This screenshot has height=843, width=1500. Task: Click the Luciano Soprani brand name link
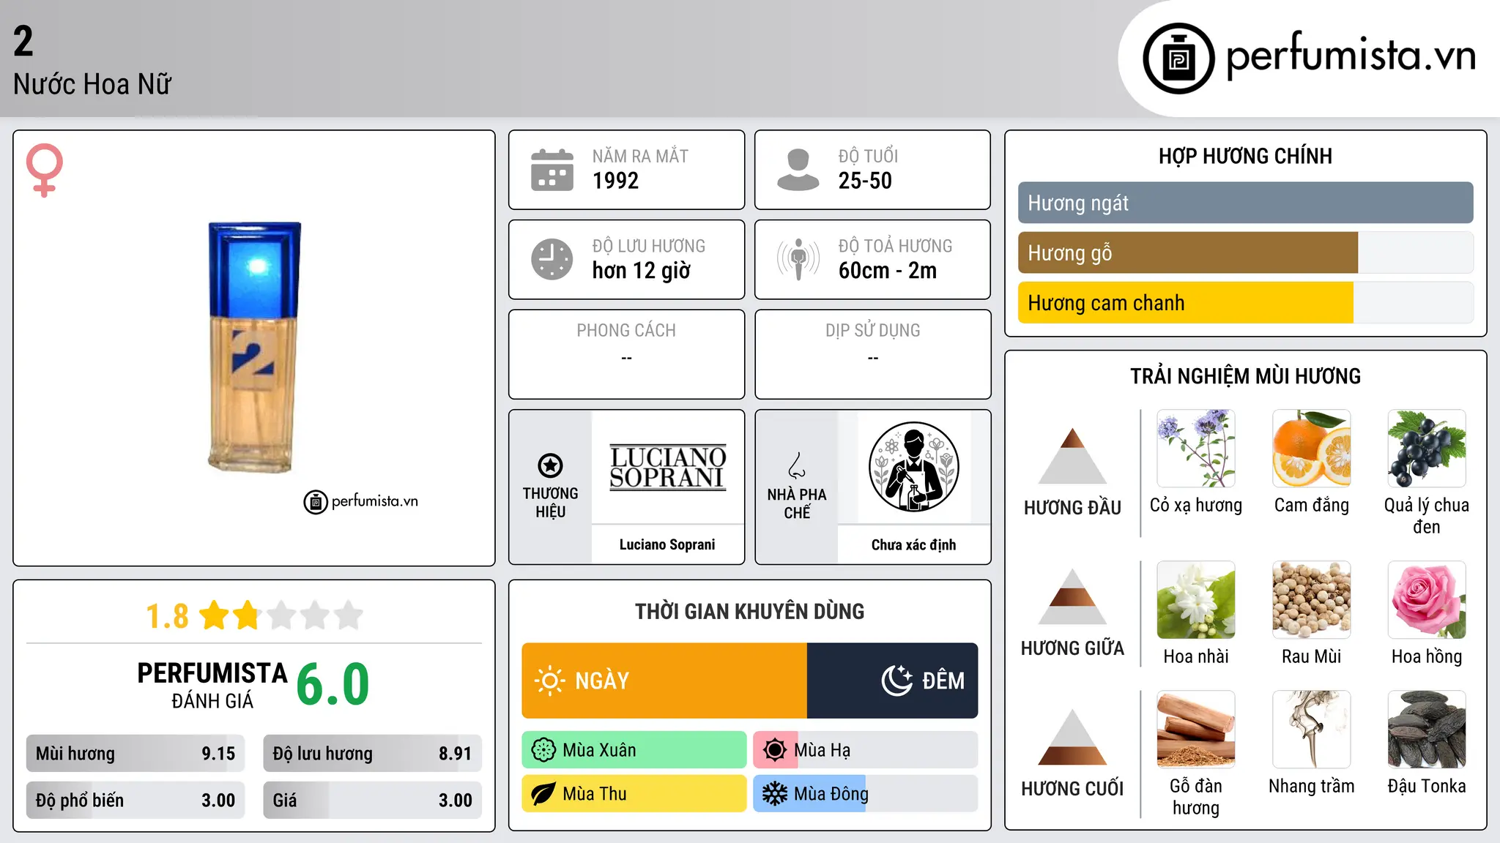tap(667, 544)
